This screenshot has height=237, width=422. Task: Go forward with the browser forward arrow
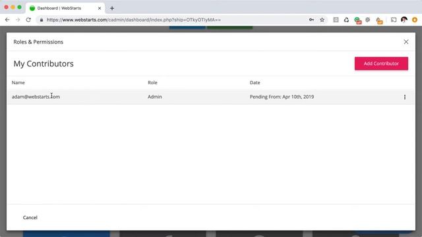pyautogui.click(x=18, y=20)
